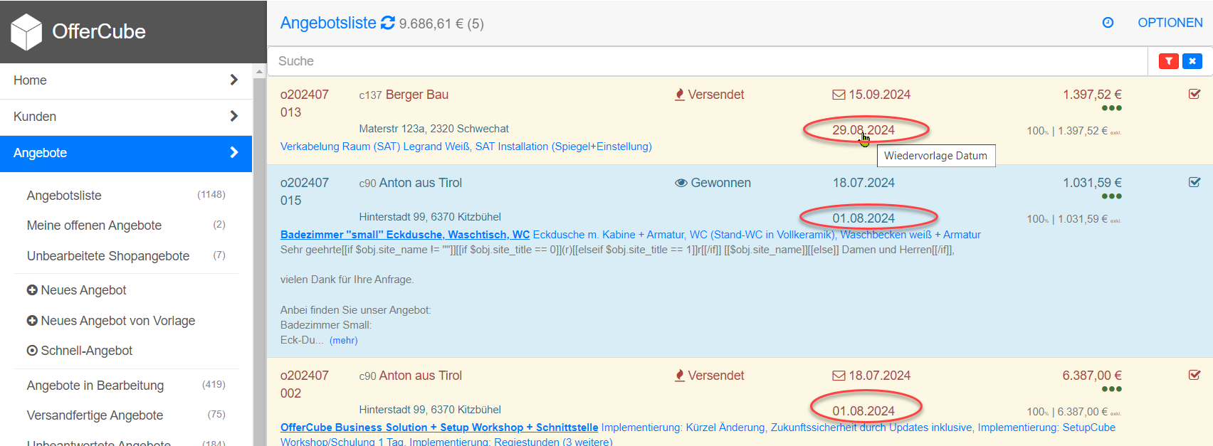Select Angebote in the sidebar
This screenshot has height=446, width=1213.
coord(126,153)
